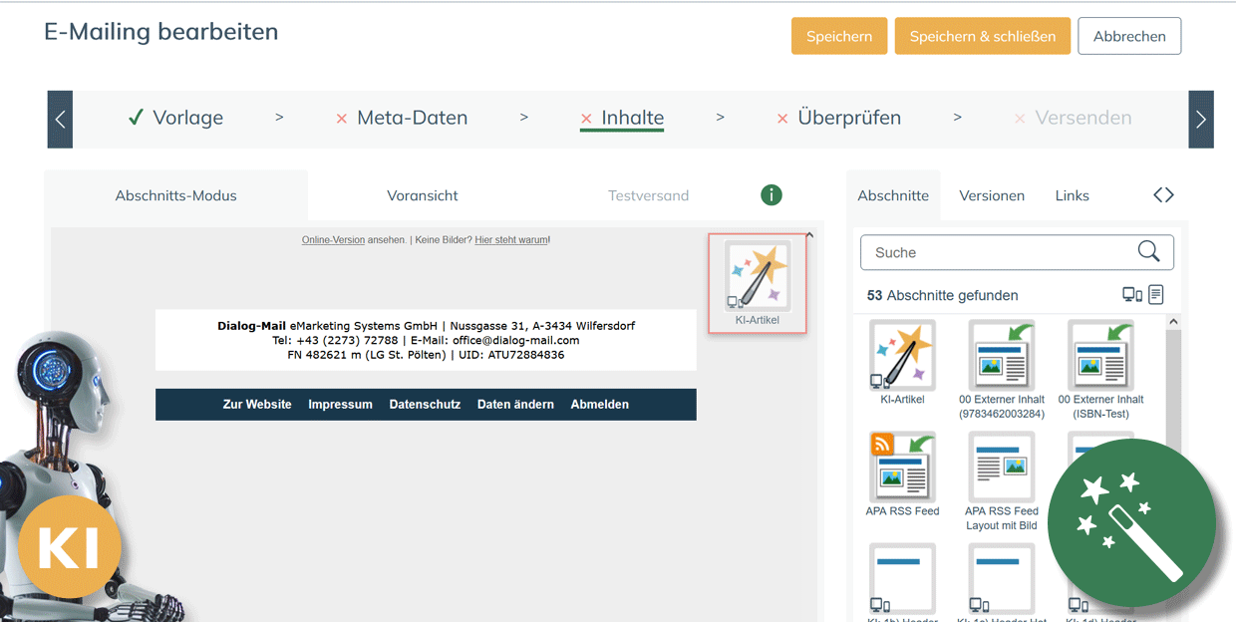Toggle the list view document icon

1156,295
